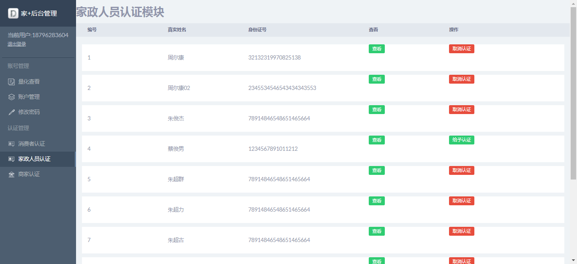Open 查看 for 朱超力 record

pos(376,201)
